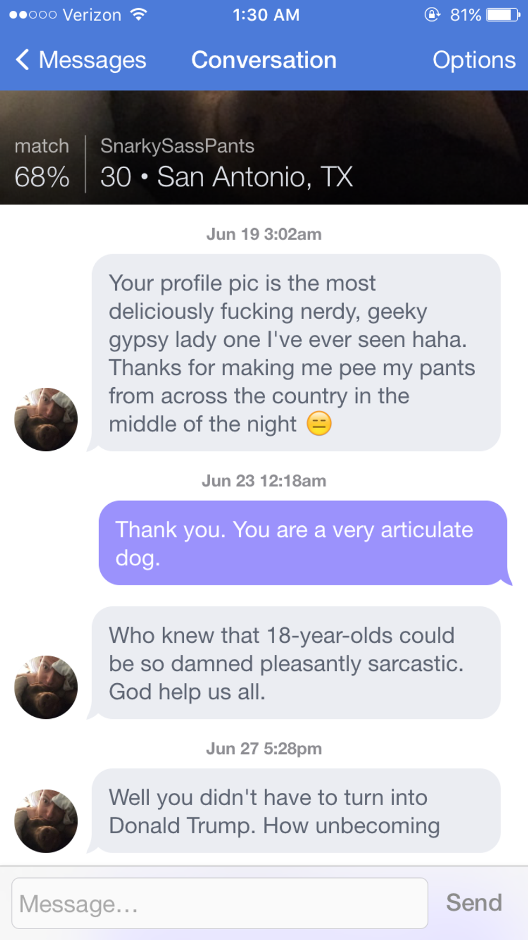Go back to Messages list
Screen dimensions: 528x940
92,60
